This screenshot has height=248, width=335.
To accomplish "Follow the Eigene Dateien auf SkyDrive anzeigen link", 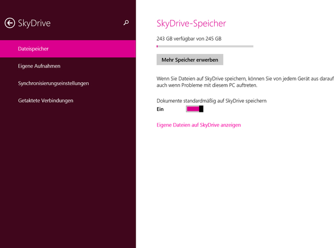I will coord(198,125).
